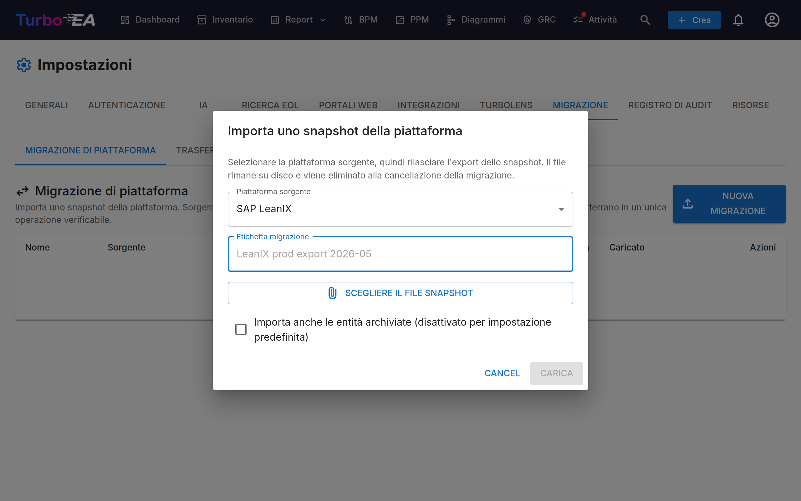Open the user account avatar menu
Viewport: 801px width, 501px height.
[772, 20]
